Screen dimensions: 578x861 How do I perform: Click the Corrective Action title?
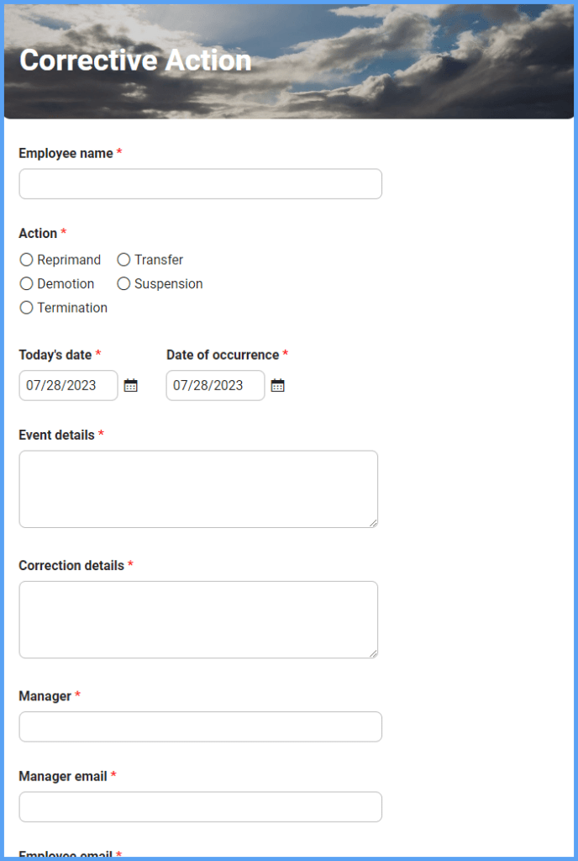point(134,61)
